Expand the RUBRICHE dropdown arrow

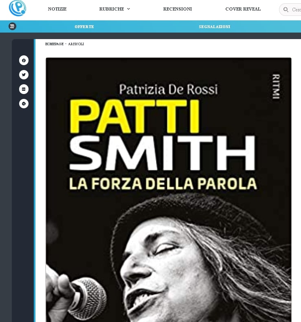click(x=129, y=9)
